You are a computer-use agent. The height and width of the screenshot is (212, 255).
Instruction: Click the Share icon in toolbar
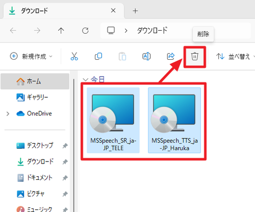click(170, 56)
